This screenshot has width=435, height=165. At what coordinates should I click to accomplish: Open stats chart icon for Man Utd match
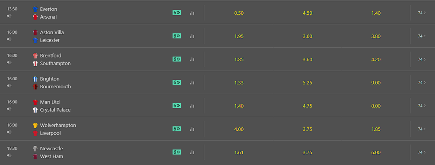(192, 106)
